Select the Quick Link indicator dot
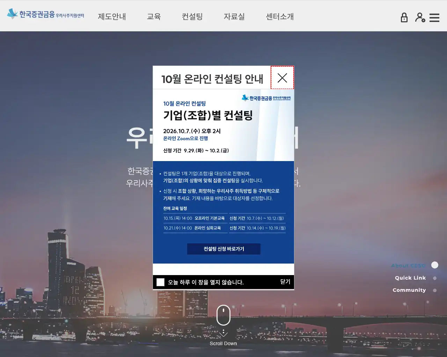Viewport: 447px width, 357px height. [x=435, y=278]
